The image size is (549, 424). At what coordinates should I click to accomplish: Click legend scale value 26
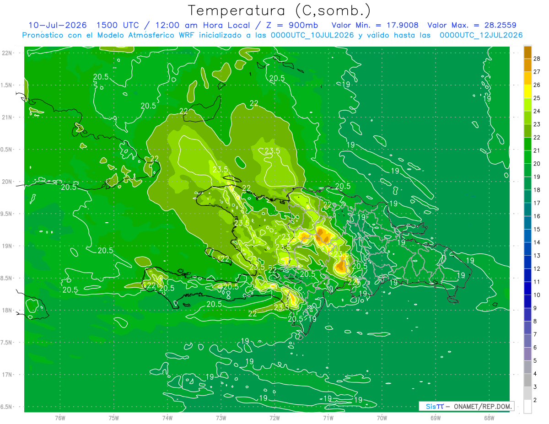coord(537,85)
